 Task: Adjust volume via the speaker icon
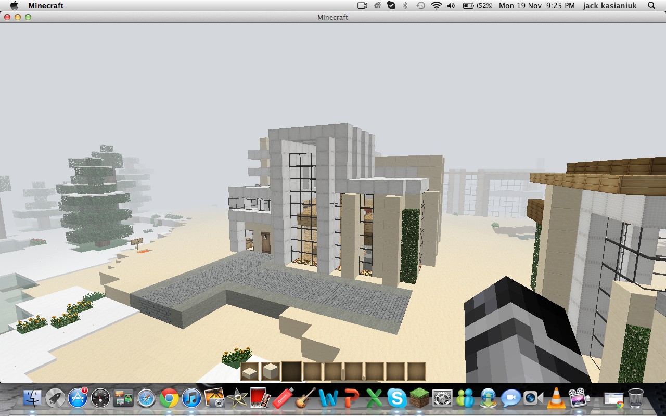pyautogui.click(x=451, y=6)
